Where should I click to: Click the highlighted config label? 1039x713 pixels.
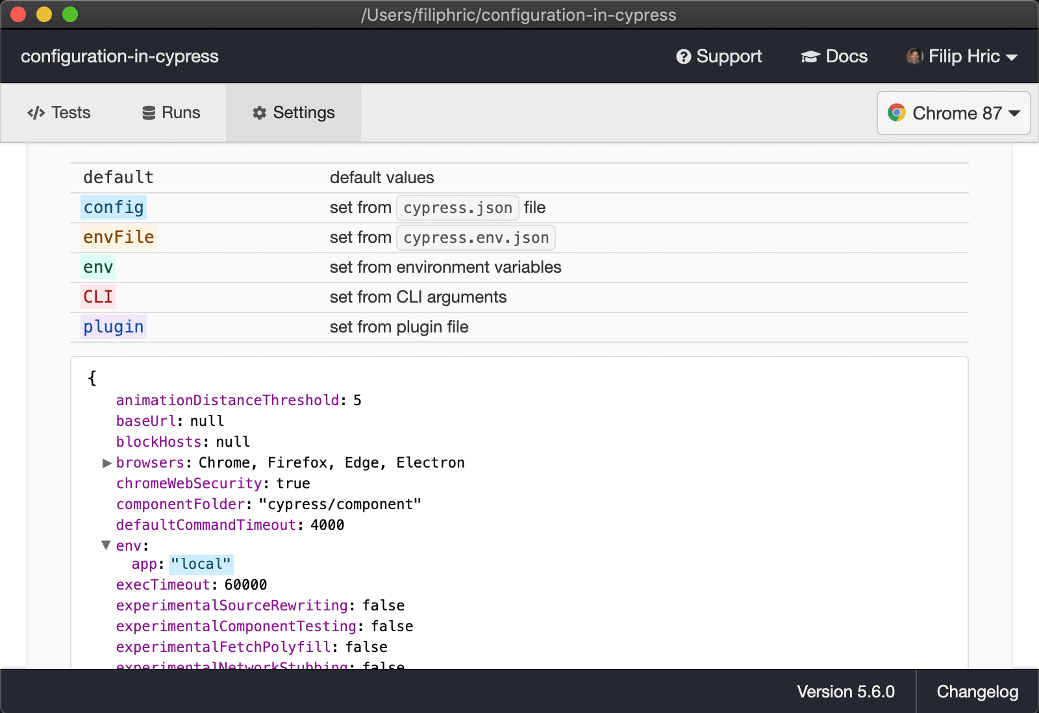click(114, 207)
